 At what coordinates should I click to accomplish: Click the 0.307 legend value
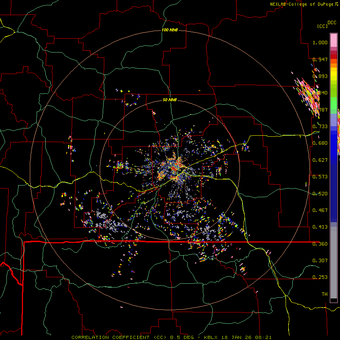pos(320,261)
